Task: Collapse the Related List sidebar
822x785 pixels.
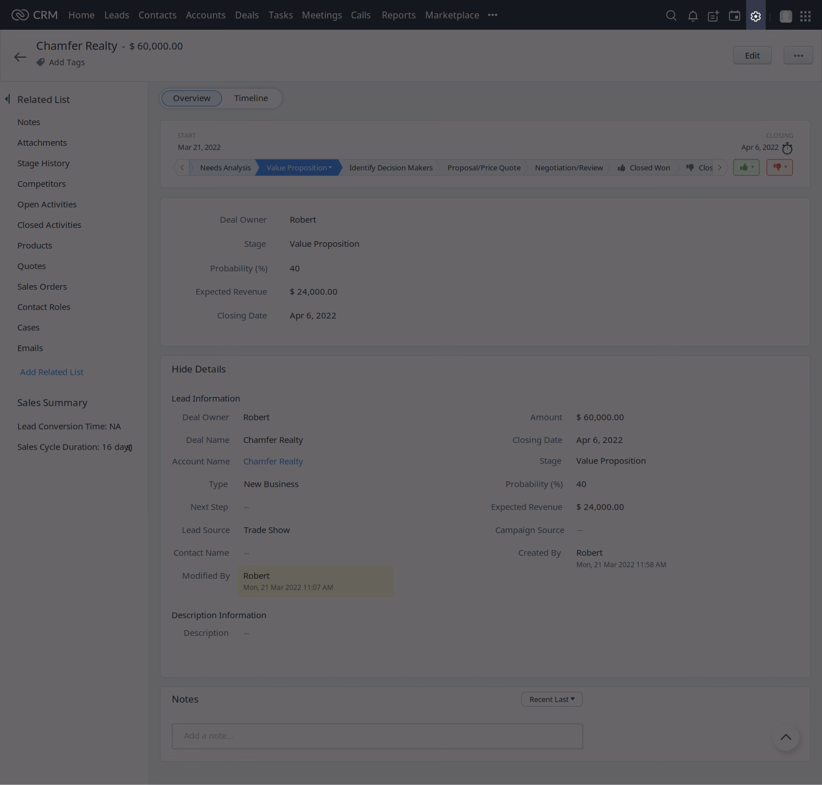Action: pyautogui.click(x=7, y=99)
